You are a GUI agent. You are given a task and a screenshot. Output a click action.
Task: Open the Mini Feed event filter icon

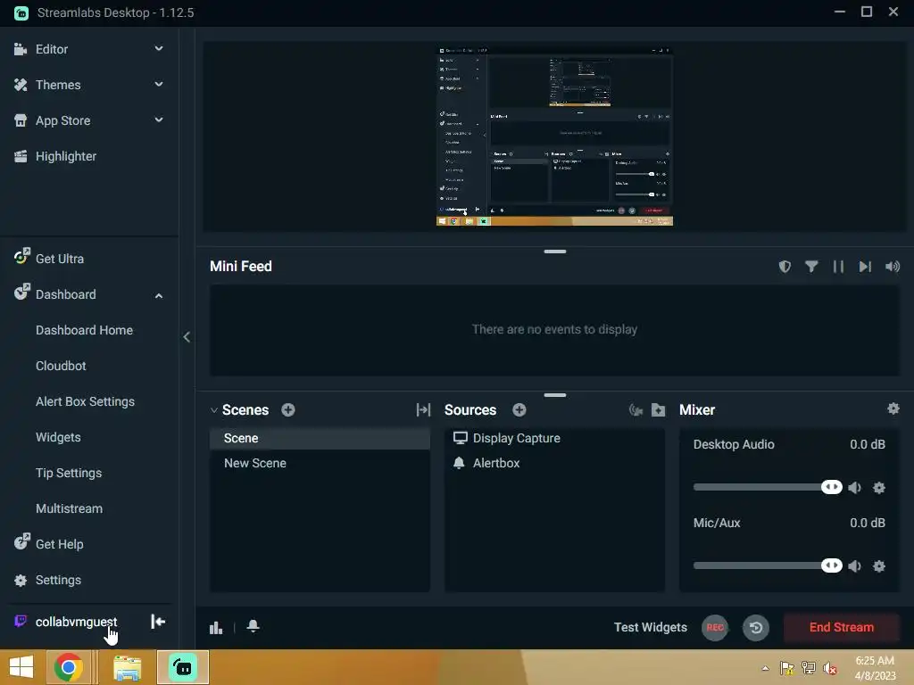tap(811, 266)
